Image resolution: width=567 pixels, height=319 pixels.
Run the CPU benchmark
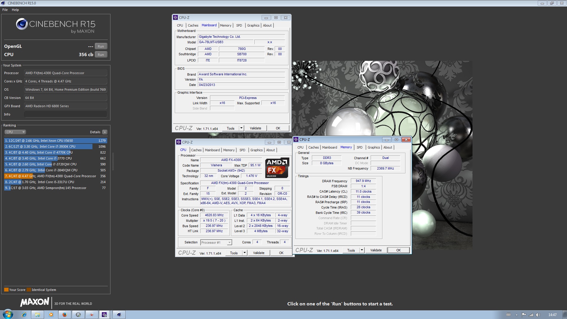101,55
